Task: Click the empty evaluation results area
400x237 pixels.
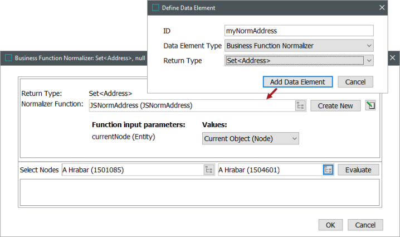Action: pos(200,192)
